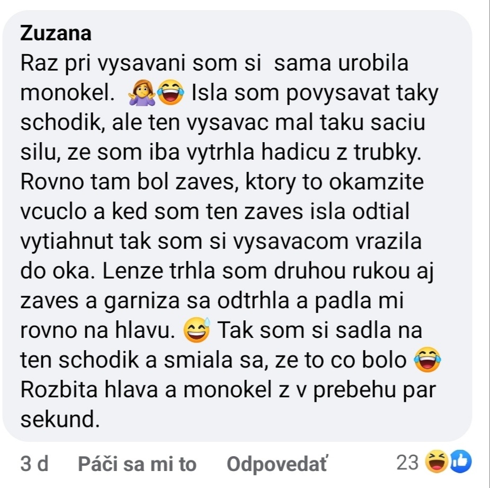Click the word "Raz" starting the comment
The image size is (490, 488).
pos(39,63)
